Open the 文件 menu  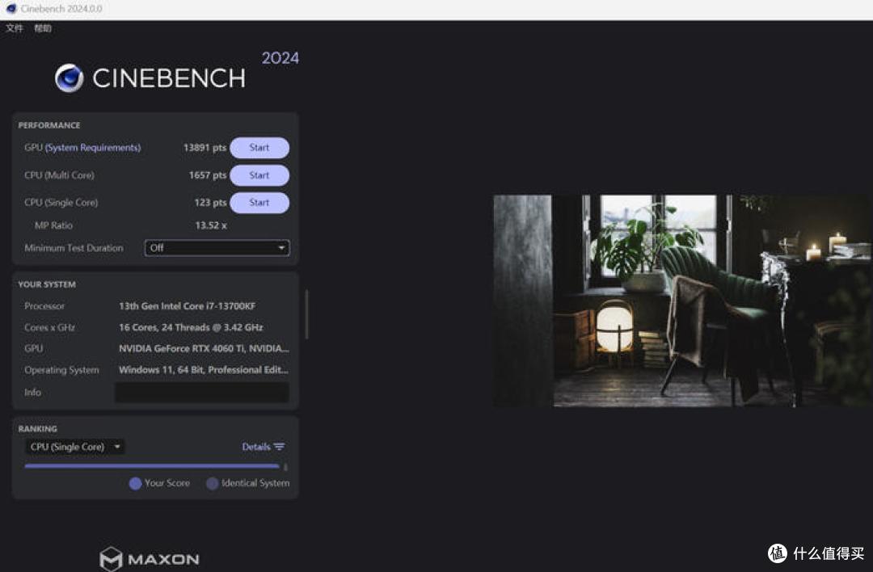[15, 28]
